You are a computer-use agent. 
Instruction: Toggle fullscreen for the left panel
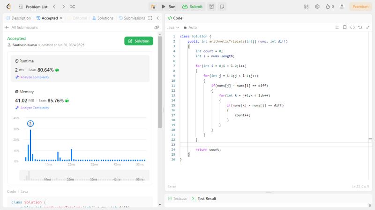(150, 18)
